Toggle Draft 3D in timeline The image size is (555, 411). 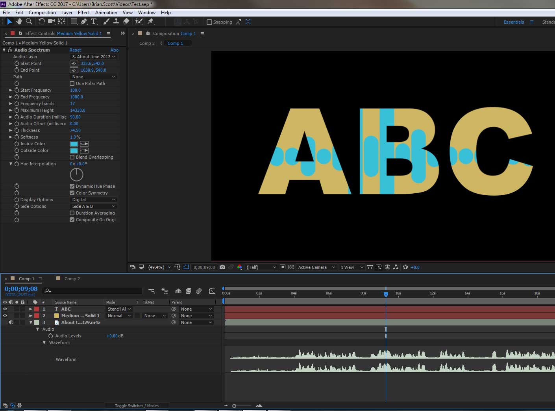tap(165, 291)
